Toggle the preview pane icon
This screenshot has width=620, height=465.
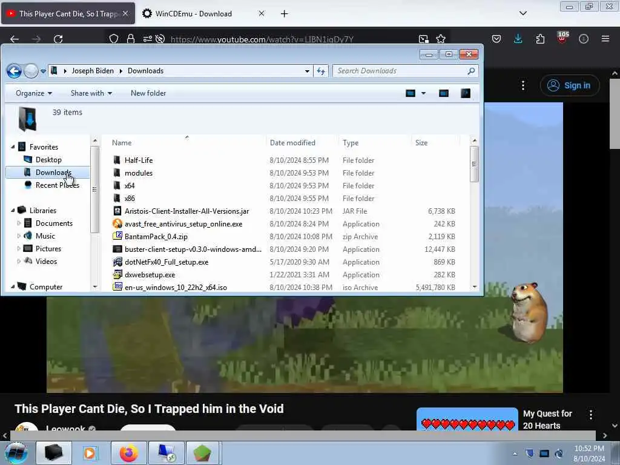[444, 93]
